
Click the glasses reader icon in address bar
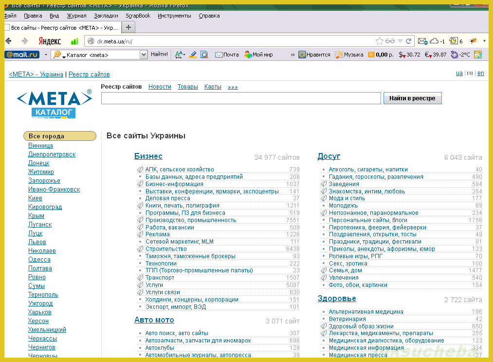coord(390,41)
